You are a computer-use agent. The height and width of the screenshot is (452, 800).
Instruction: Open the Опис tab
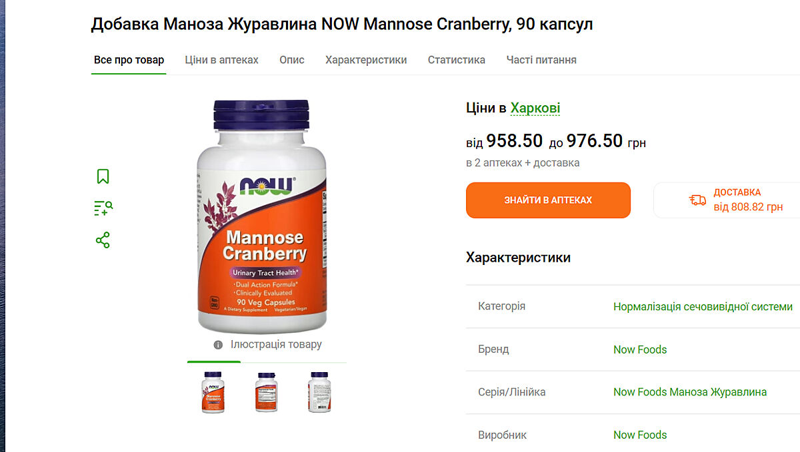pyautogui.click(x=292, y=60)
